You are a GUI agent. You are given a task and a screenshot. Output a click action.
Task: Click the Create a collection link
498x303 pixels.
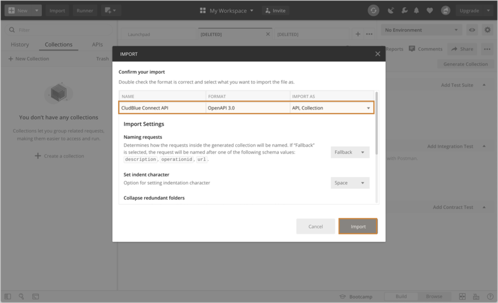click(x=59, y=156)
